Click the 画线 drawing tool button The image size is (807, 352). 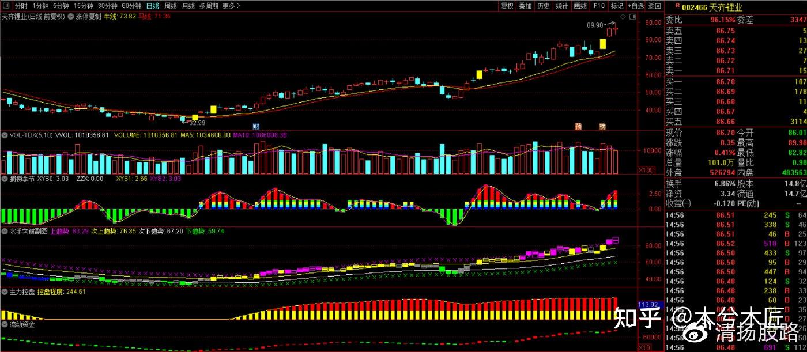580,6
